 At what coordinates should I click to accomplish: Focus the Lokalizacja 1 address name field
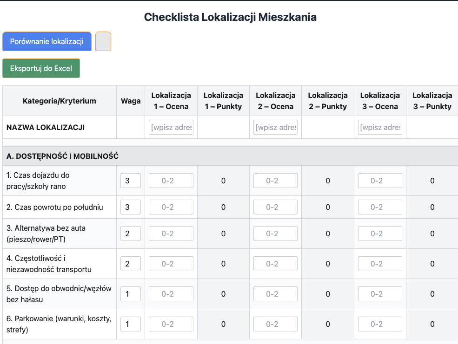(x=171, y=127)
